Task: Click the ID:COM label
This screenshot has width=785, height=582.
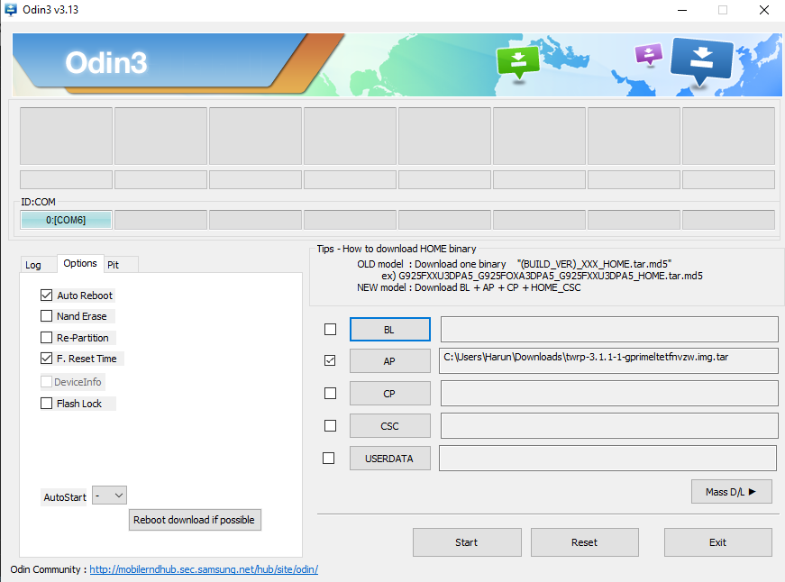Action: click(38, 202)
